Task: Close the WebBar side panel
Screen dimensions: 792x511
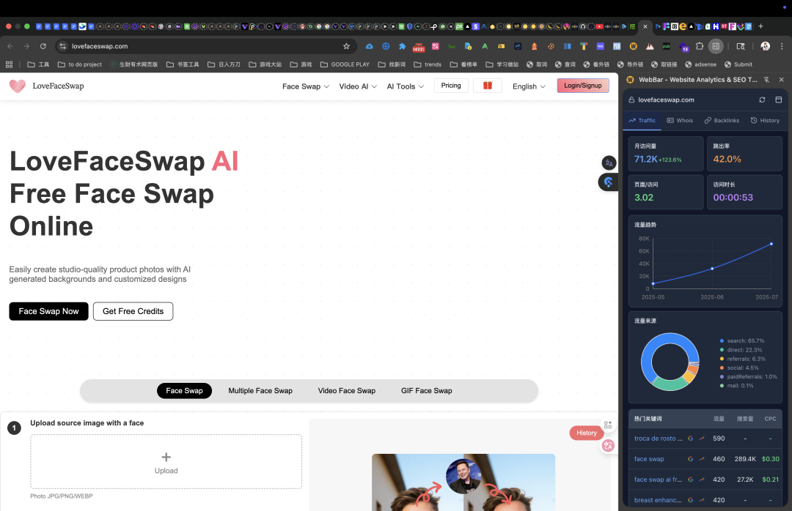Action: coord(782,80)
